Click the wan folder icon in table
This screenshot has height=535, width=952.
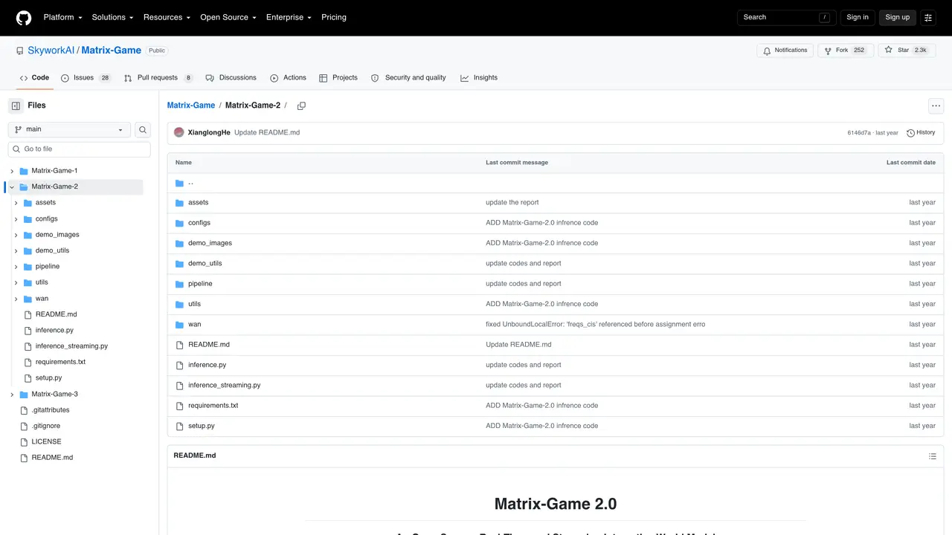[x=179, y=325]
